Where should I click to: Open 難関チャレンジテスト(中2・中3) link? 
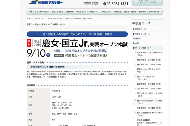pyautogui.click(x=149, y=70)
